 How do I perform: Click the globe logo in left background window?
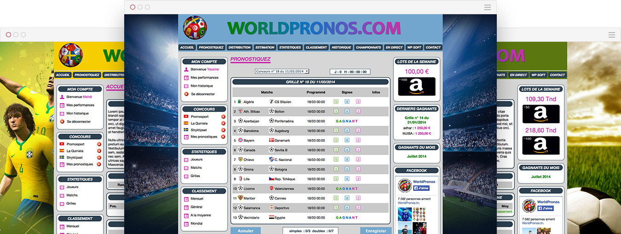click(x=70, y=55)
